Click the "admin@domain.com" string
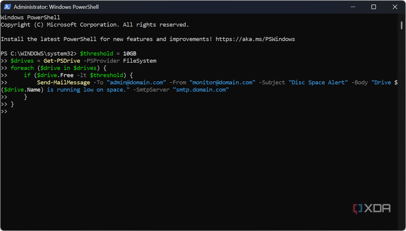 pyautogui.click(x=136, y=82)
